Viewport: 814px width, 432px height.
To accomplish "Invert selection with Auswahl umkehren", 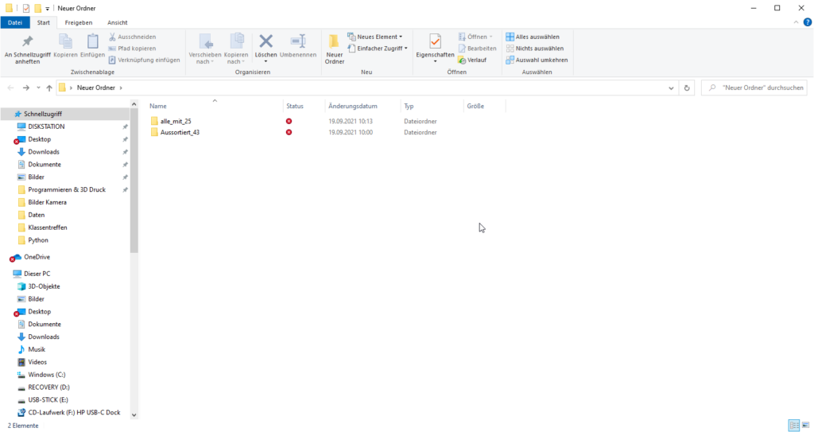I will point(537,60).
